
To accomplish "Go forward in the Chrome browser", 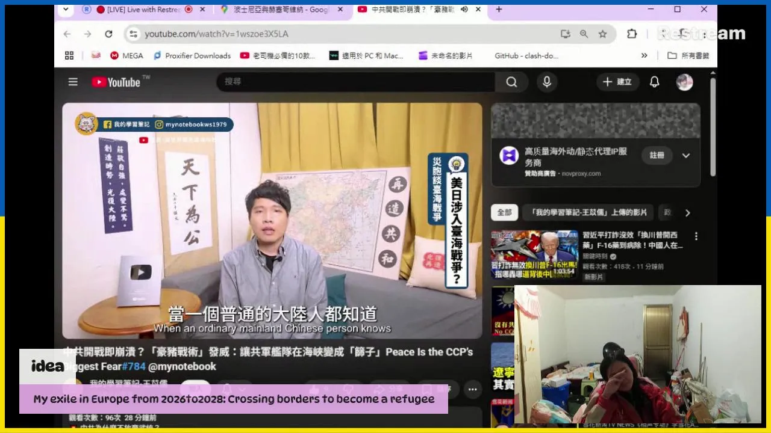I will click(88, 34).
